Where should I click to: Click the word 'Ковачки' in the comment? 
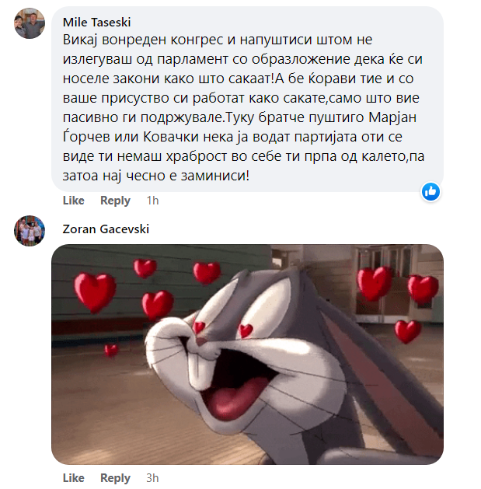coord(171,137)
